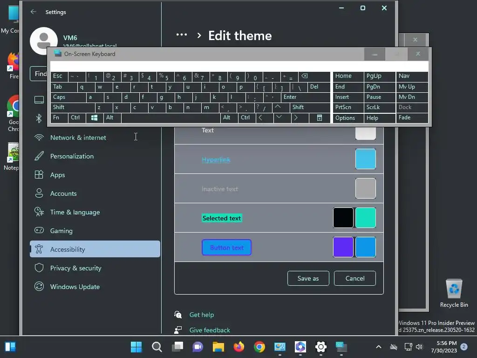
Task: Click the Enter key on On-Screen Keyboard
Action: pos(306,97)
